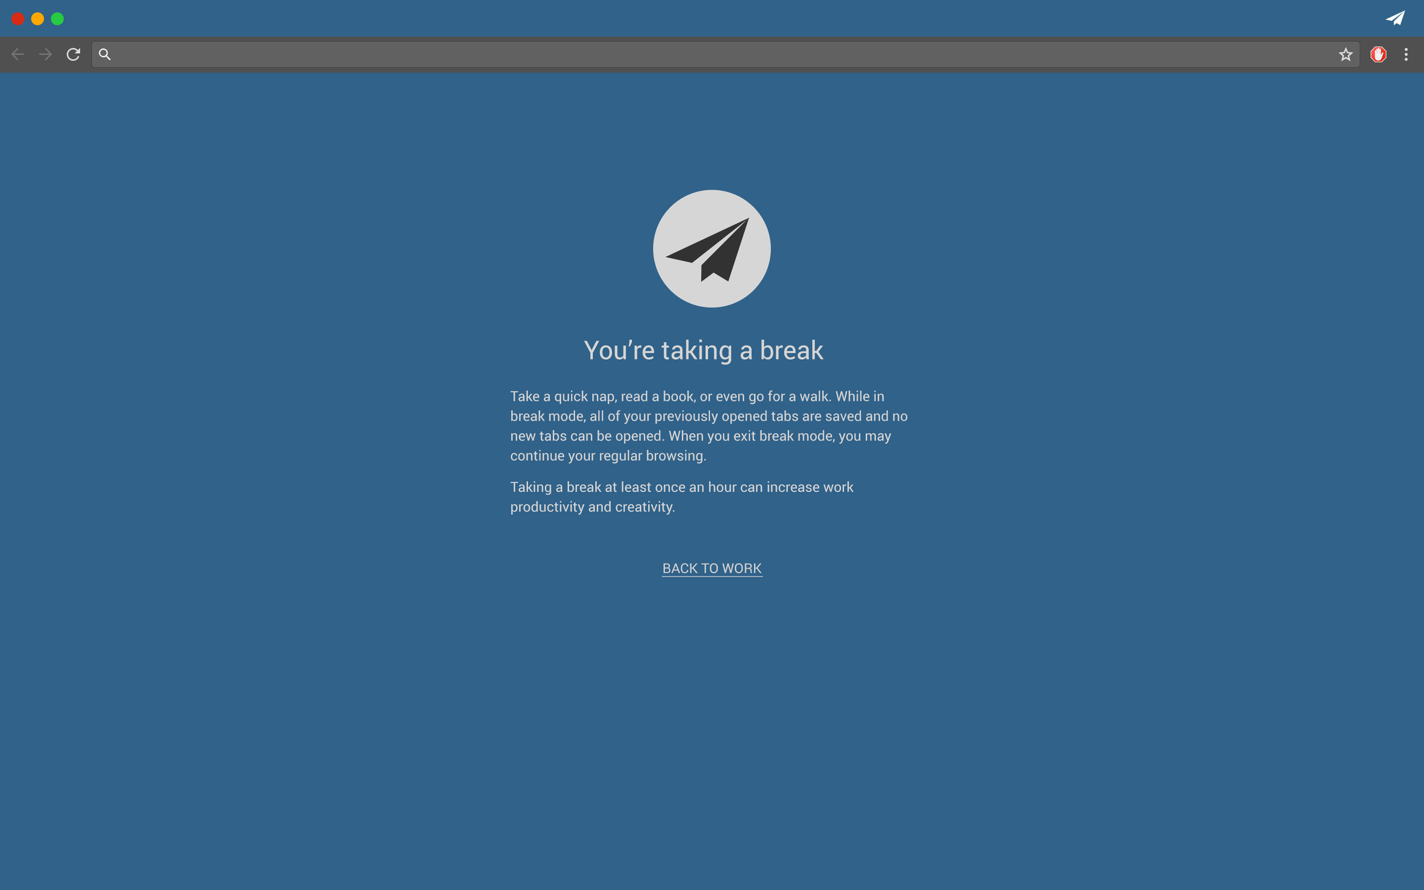Click the paper plane icon in title bar
Viewport: 1424px width, 890px height.
pos(1395,18)
